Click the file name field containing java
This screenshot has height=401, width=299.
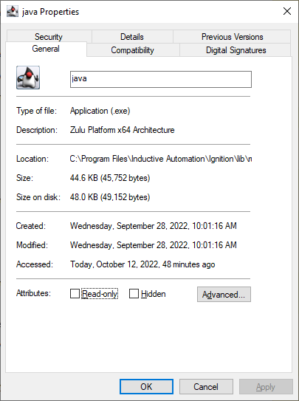[x=161, y=79]
